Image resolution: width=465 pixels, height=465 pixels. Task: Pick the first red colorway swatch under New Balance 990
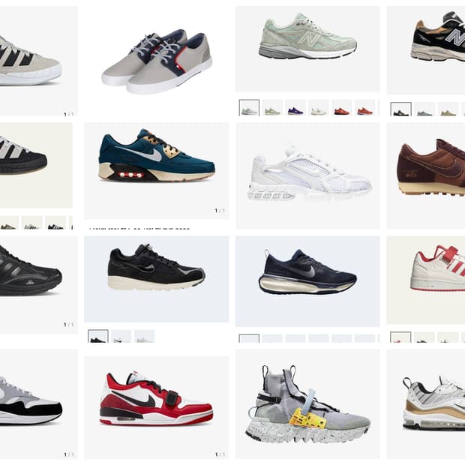click(x=342, y=108)
